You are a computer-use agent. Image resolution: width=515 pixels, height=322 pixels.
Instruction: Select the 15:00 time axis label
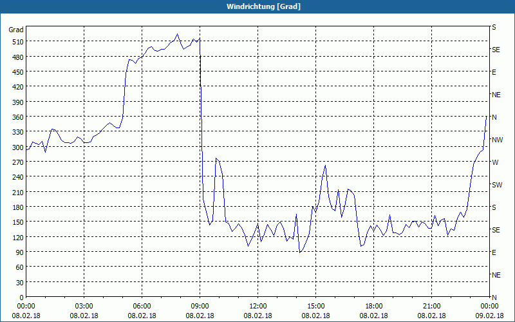click(x=315, y=307)
